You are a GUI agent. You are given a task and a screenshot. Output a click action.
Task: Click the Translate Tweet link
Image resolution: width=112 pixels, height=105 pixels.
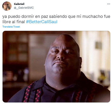click(11, 27)
